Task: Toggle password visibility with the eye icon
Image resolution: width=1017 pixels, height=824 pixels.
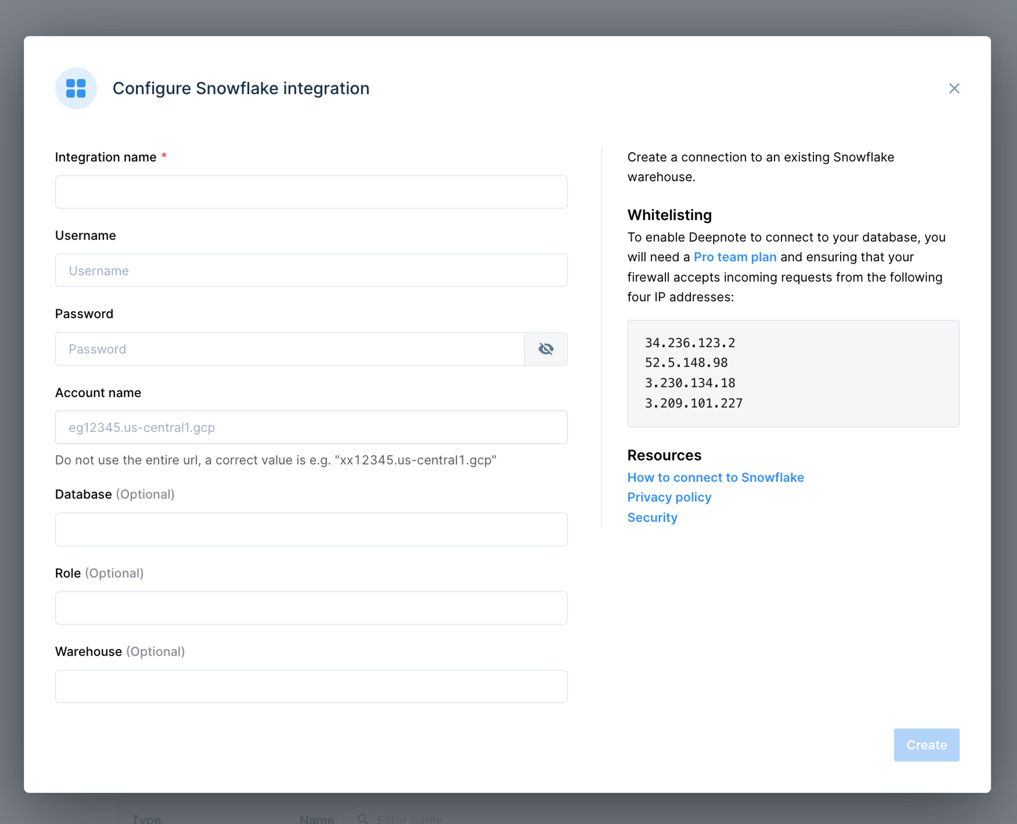Action: [546, 349]
